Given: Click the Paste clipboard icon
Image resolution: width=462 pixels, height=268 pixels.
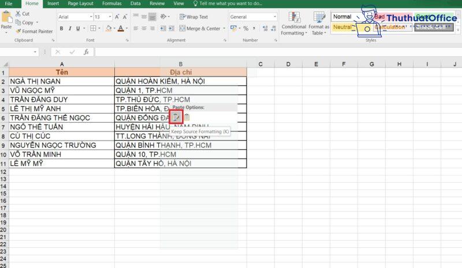Looking at the screenshot, I should (6, 17).
